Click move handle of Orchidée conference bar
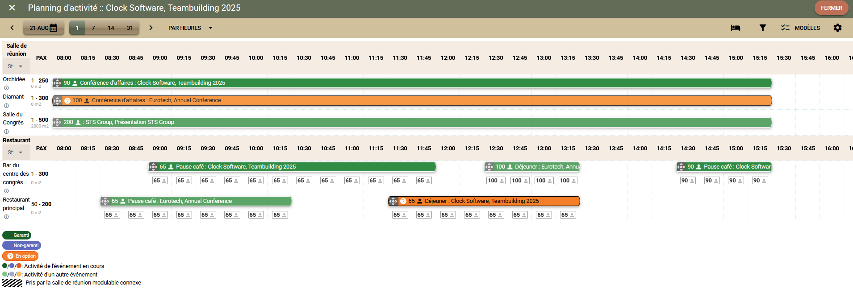Screen dimensions: 853x293 [57, 83]
